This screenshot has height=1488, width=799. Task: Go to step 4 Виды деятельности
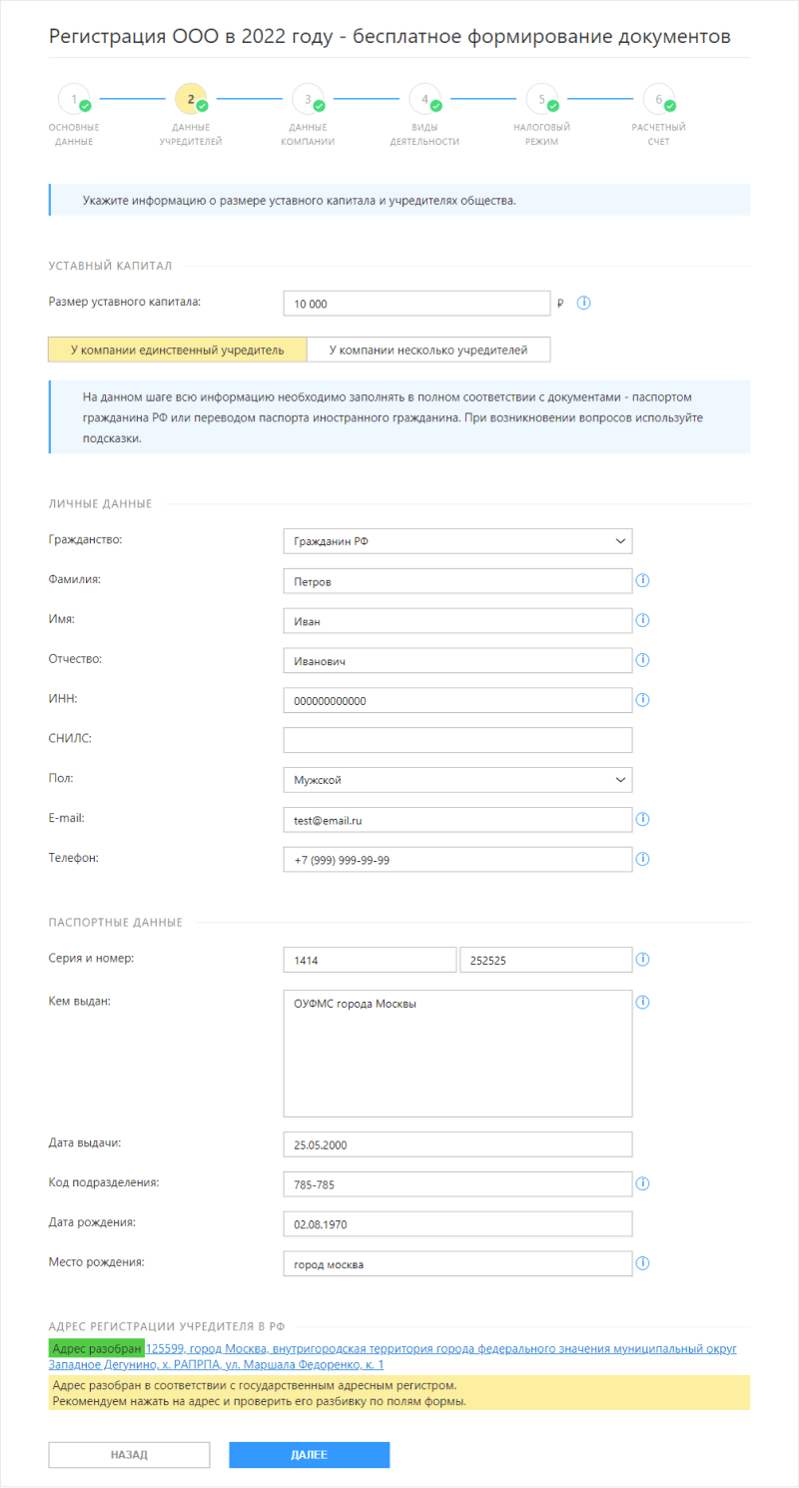(425, 100)
